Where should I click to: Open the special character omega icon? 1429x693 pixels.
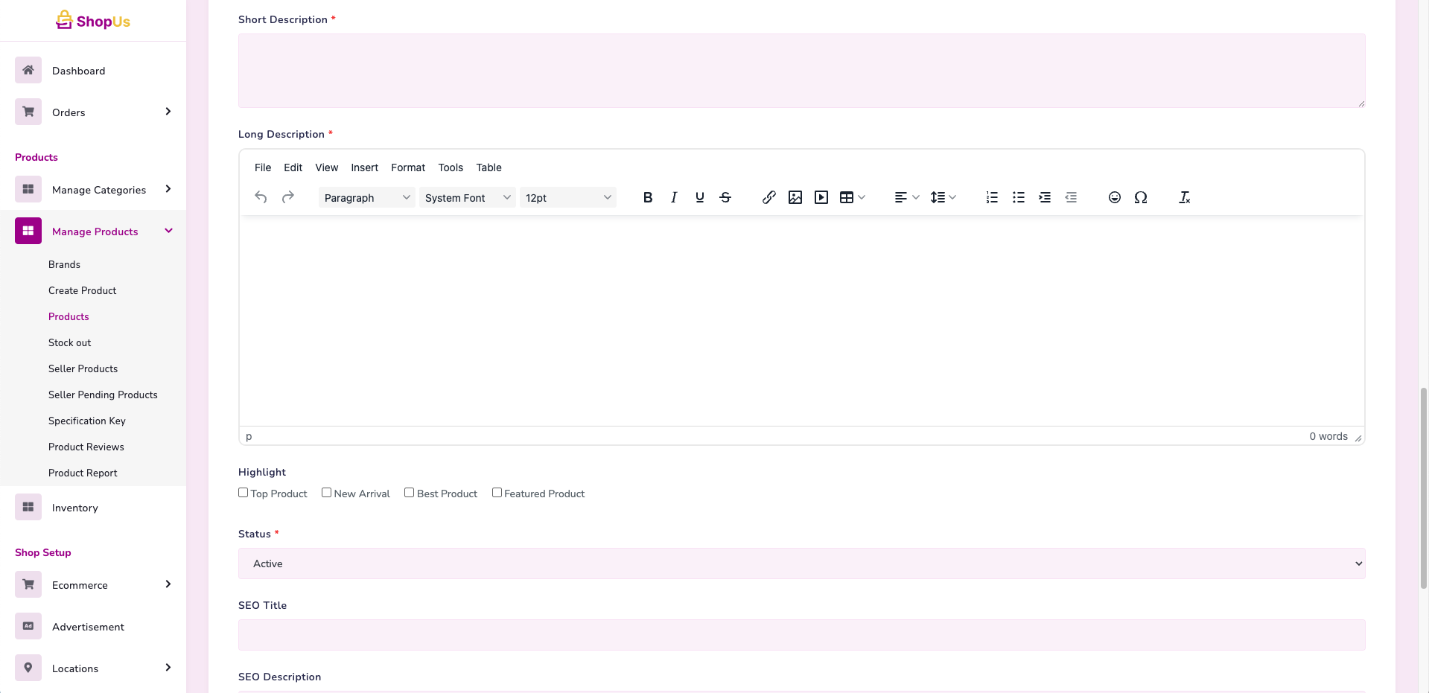coord(1140,197)
